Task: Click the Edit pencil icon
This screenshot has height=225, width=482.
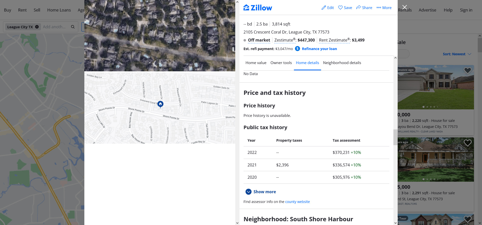Action: pos(324,8)
